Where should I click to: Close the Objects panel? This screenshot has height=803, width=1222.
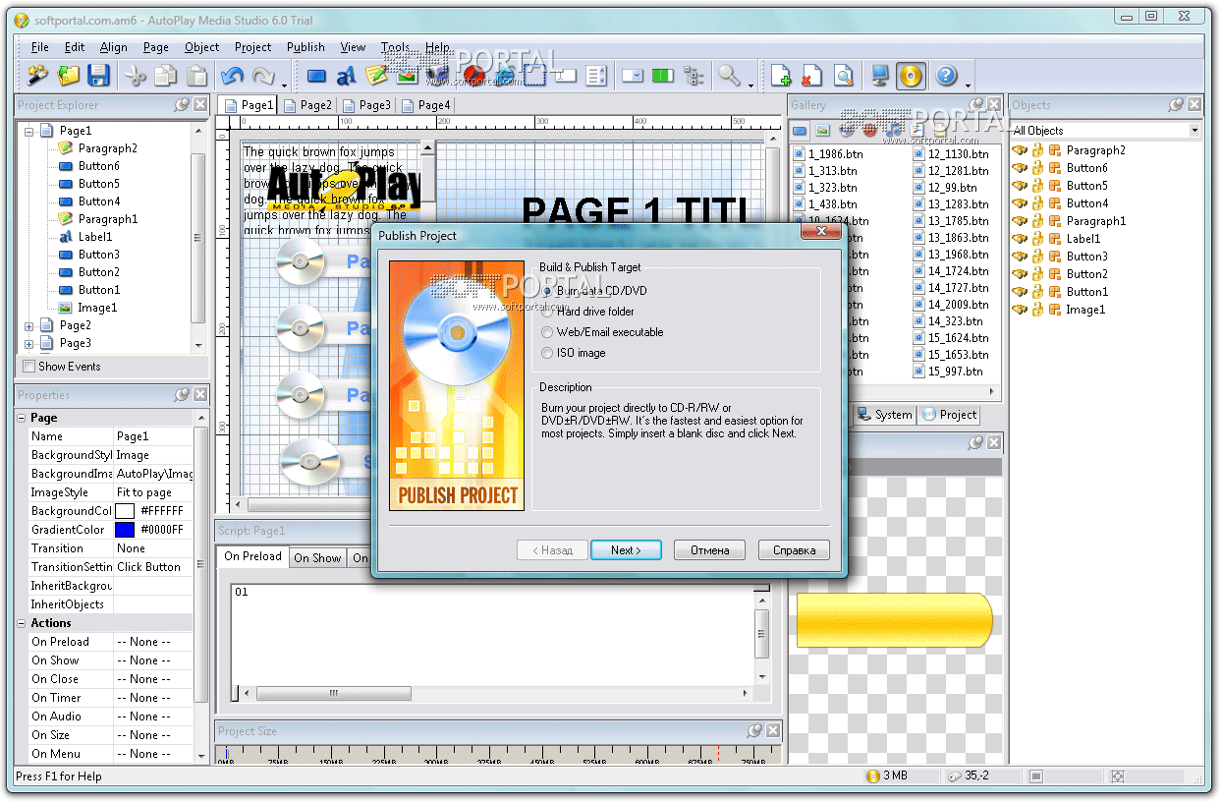[x=1194, y=104]
